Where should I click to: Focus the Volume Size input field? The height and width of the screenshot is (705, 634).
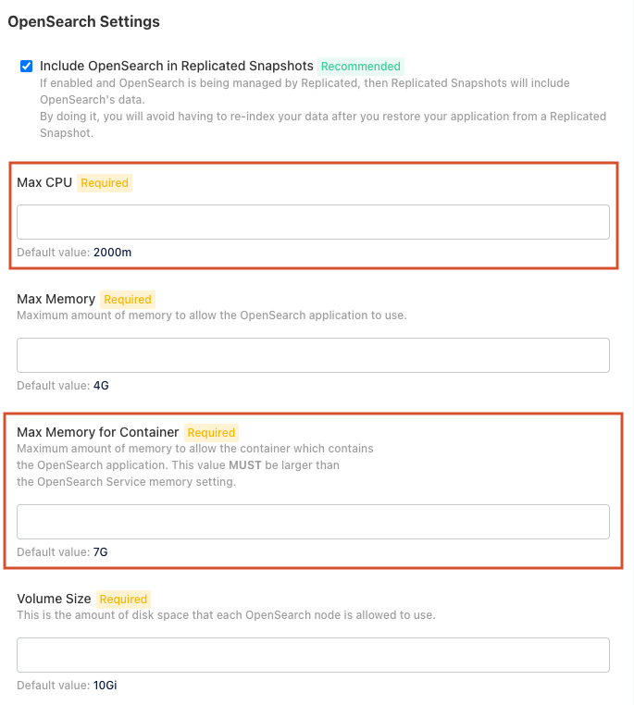[x=313, y=655]
